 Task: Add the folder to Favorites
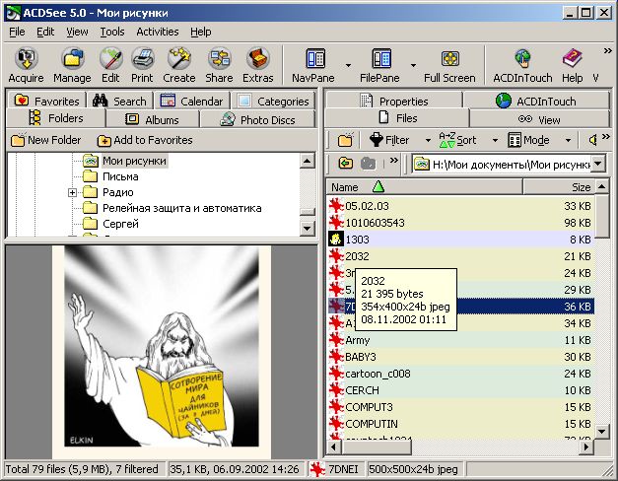tap(145, 140)
